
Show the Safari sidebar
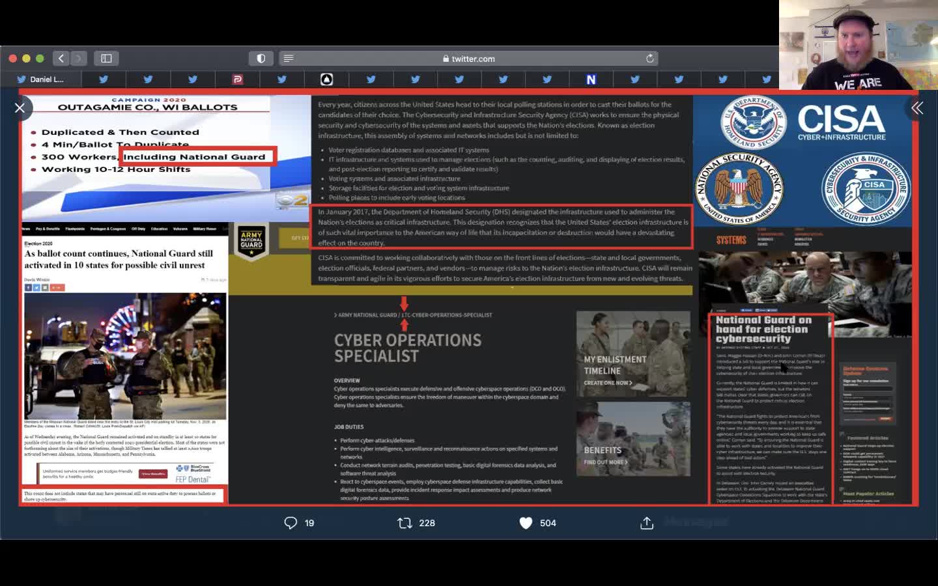coord(106,59)
